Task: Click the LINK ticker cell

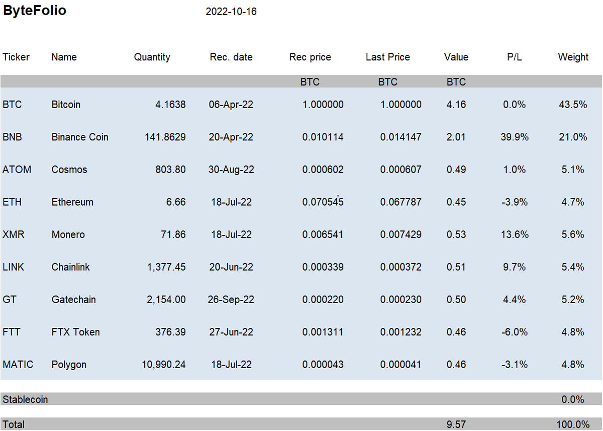Action: click(14, 267)
